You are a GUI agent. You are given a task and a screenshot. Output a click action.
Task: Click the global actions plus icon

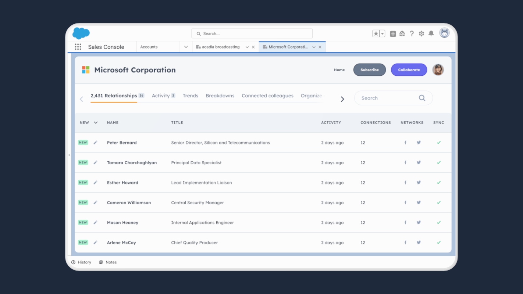(x=393, y=33)
